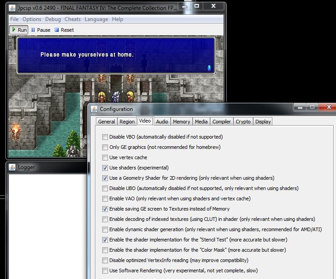Enable the Disable VBO checkbox
The height and width of the screenshot is (279, 336).
pyautogui.click(x=105, y=137)
